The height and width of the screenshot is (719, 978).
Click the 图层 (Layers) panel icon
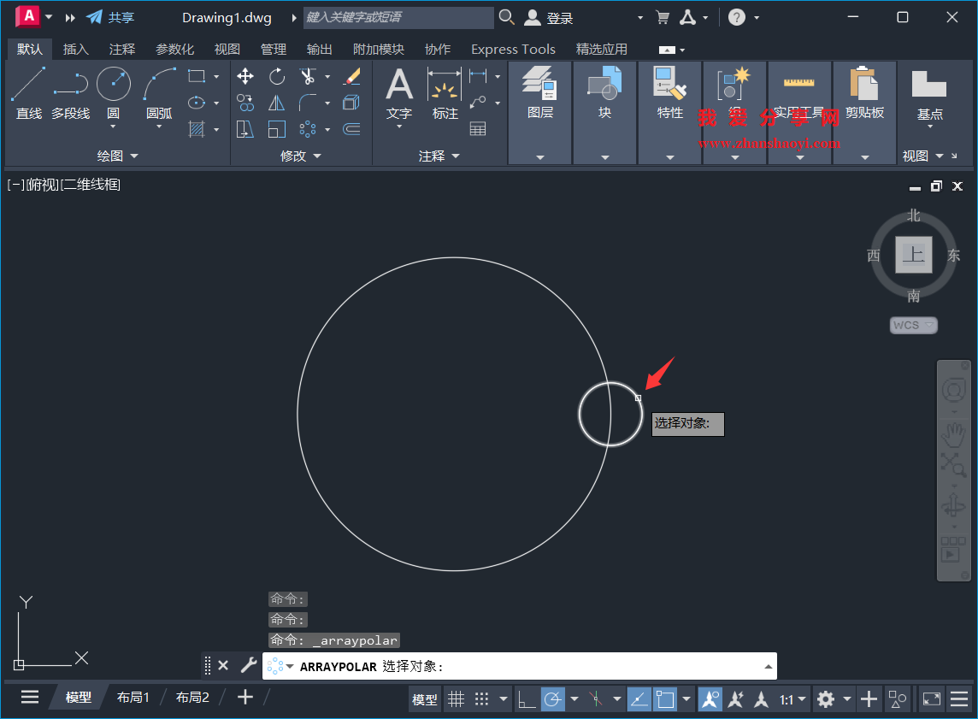539,83
